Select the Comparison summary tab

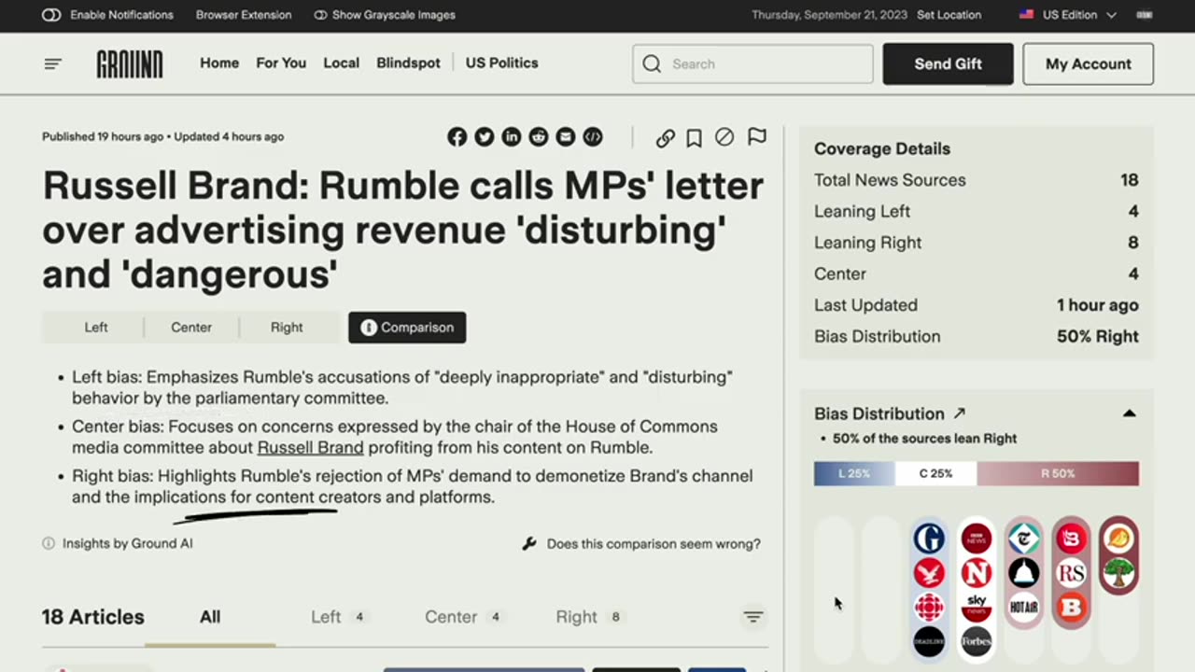(407, 328)
